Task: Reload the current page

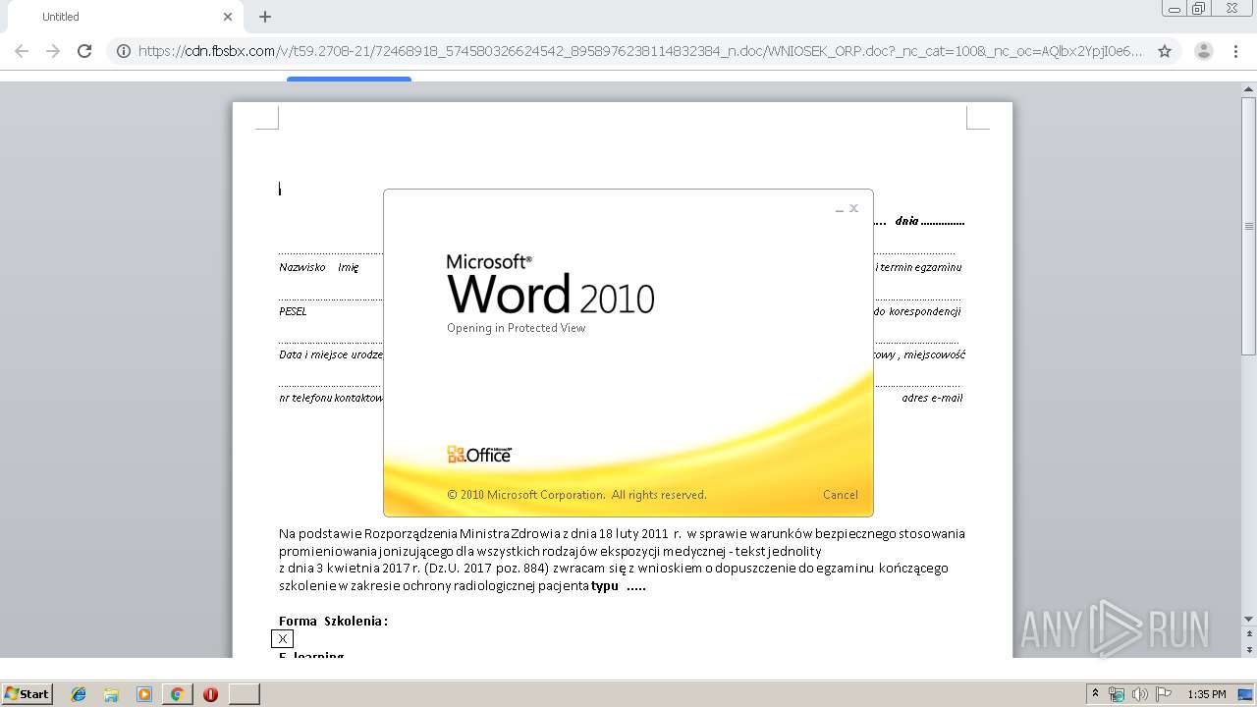Action: (84, 51)
